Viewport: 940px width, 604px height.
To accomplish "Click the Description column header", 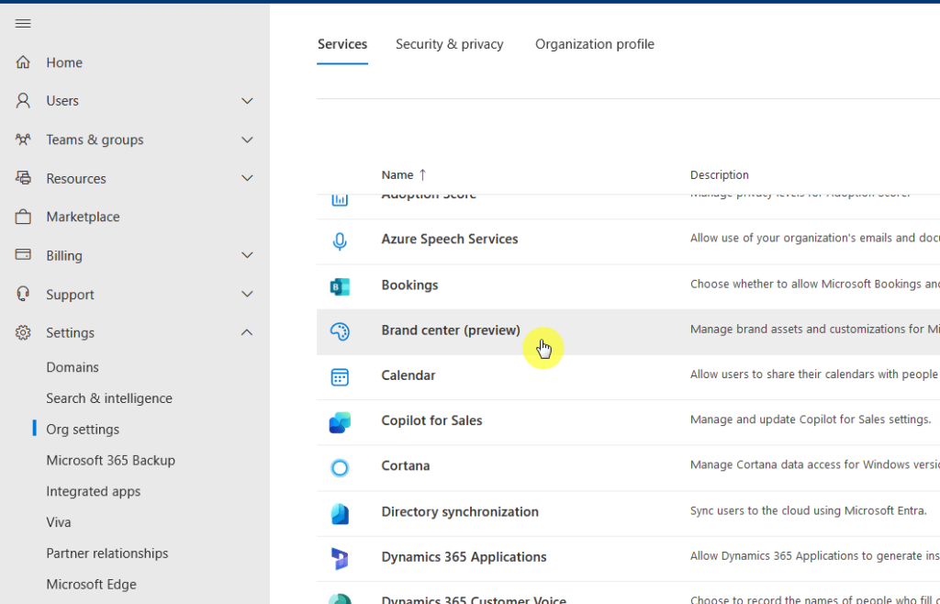I will point(720,174).
